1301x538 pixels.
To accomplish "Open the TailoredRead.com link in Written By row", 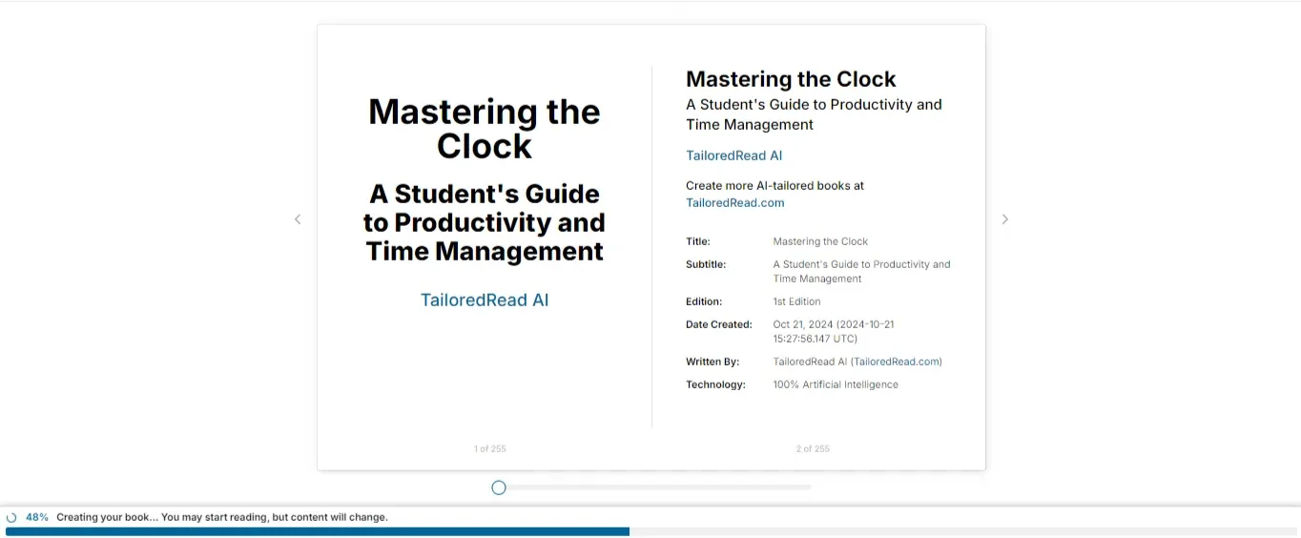I will coord(897,362).
